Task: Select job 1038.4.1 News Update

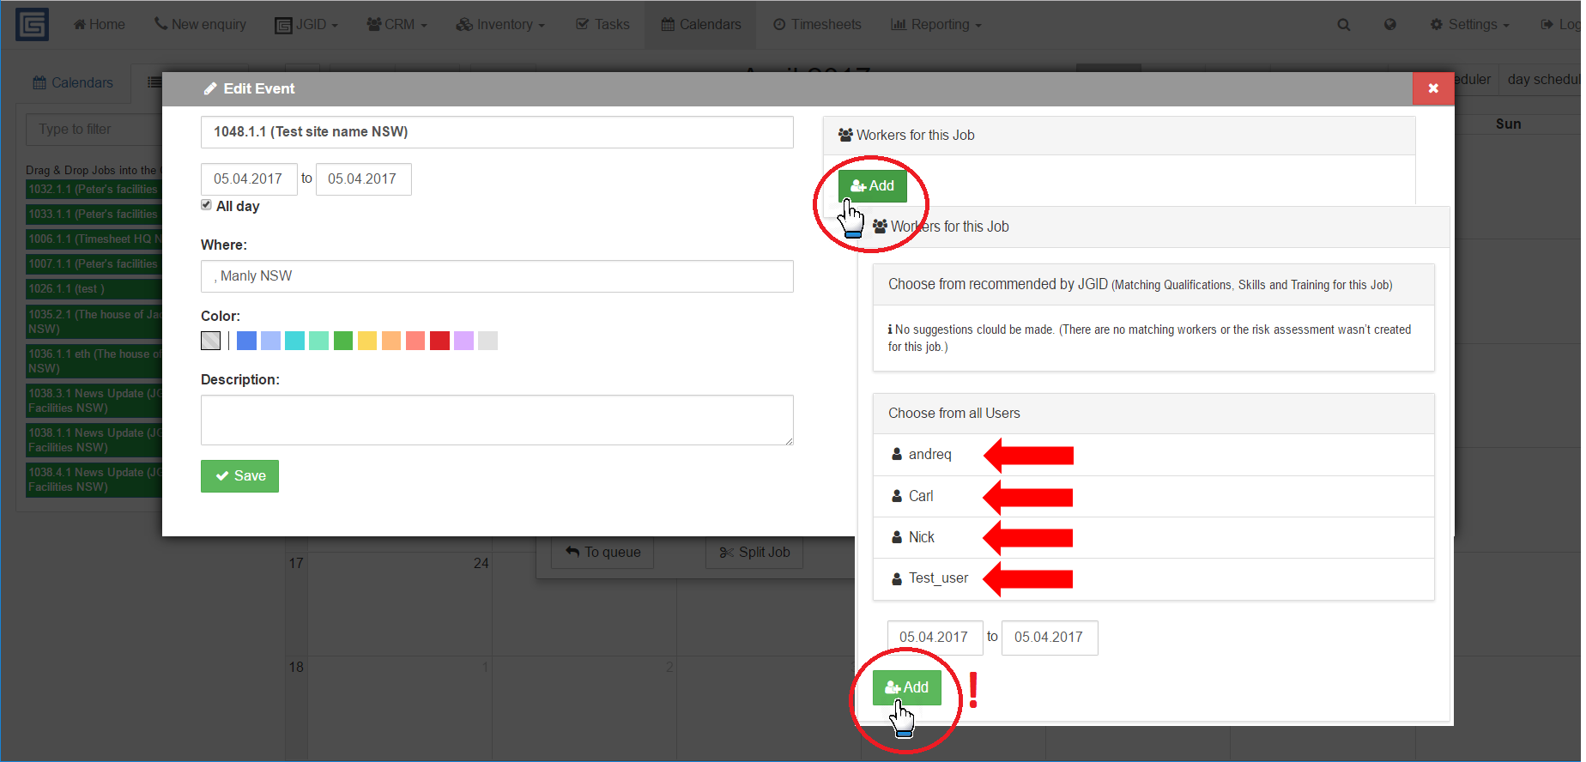Action: tap(94, 480)
